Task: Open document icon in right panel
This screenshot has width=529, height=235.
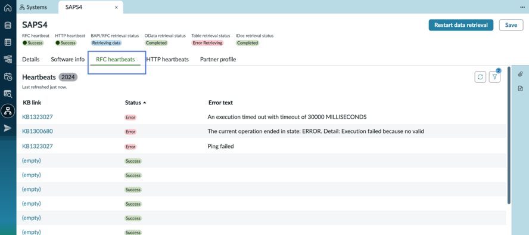Action: 520,88
